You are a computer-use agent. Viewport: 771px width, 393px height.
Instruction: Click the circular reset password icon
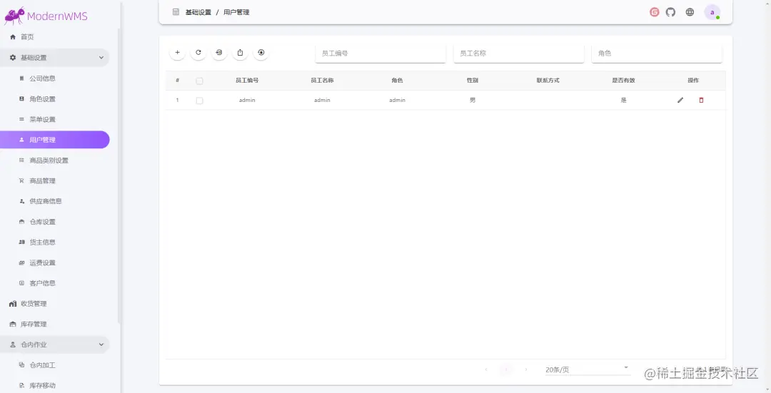pyautogui.click(x=261, y=53)
